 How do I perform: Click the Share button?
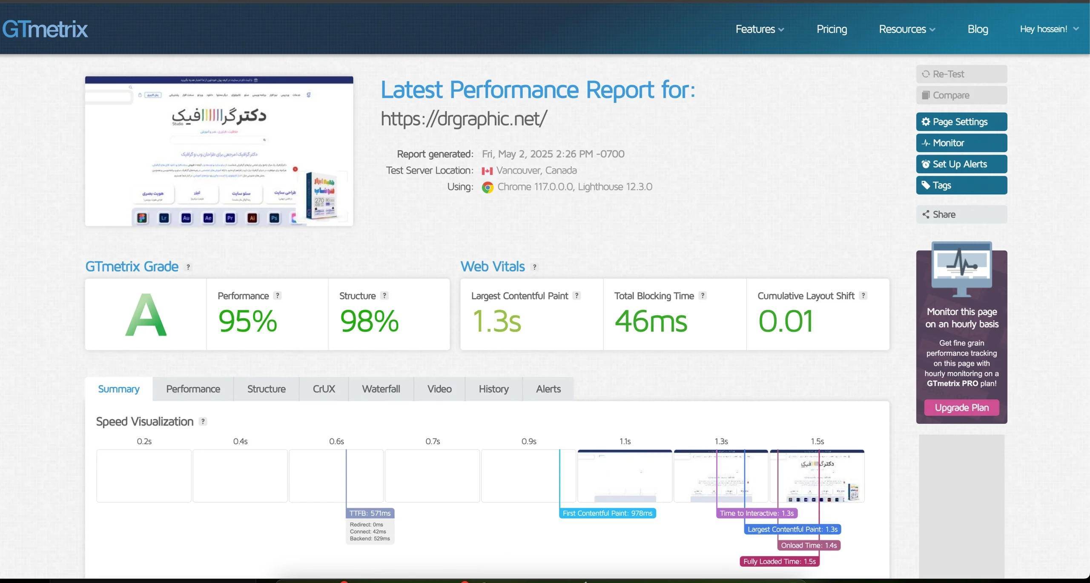coord(961,214)
